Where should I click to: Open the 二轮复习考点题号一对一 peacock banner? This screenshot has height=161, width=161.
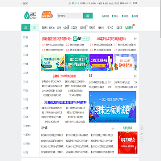53,62
